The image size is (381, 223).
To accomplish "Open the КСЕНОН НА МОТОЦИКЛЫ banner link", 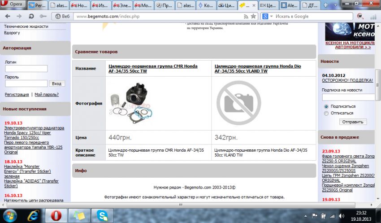I will (x=351, y=45).
